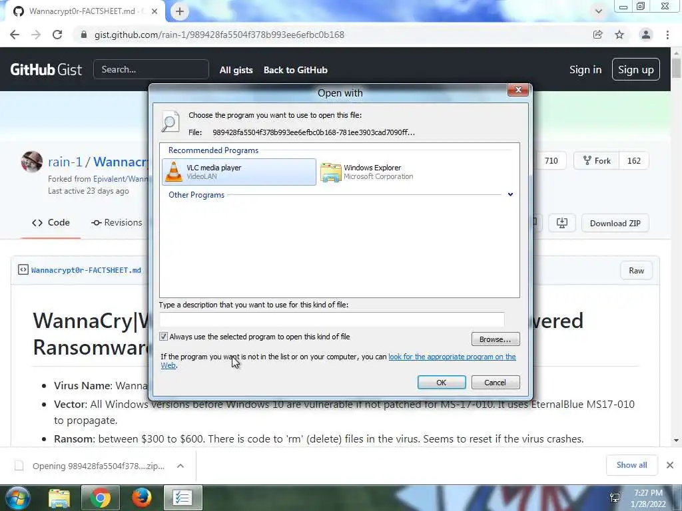
Task: Close the downloads bar
Action: [x=670, y=465]
